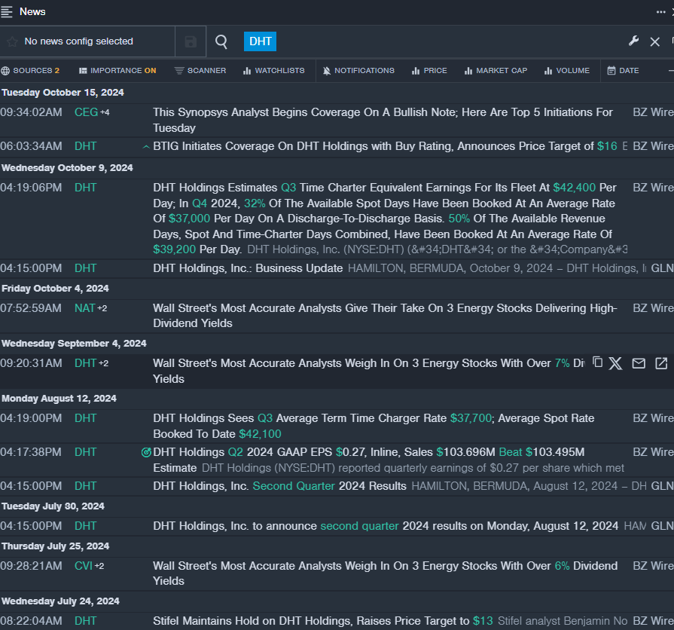Open the news config selector field

click(x=87, y=41)
